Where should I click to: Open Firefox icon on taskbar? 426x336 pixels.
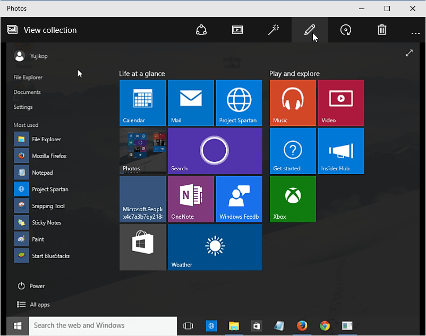pos(302,326)
